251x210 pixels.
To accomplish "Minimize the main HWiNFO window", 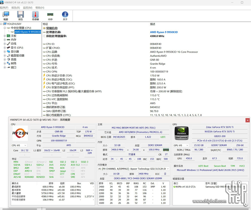I will (x=232, y=2).
